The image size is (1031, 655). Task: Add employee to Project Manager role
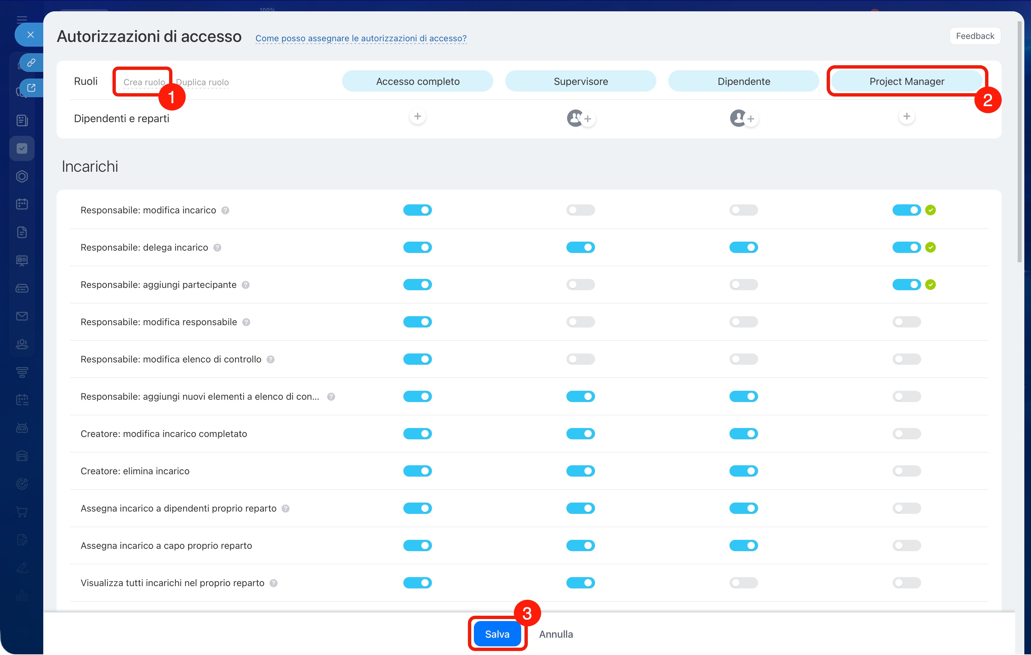click(907, 116)
